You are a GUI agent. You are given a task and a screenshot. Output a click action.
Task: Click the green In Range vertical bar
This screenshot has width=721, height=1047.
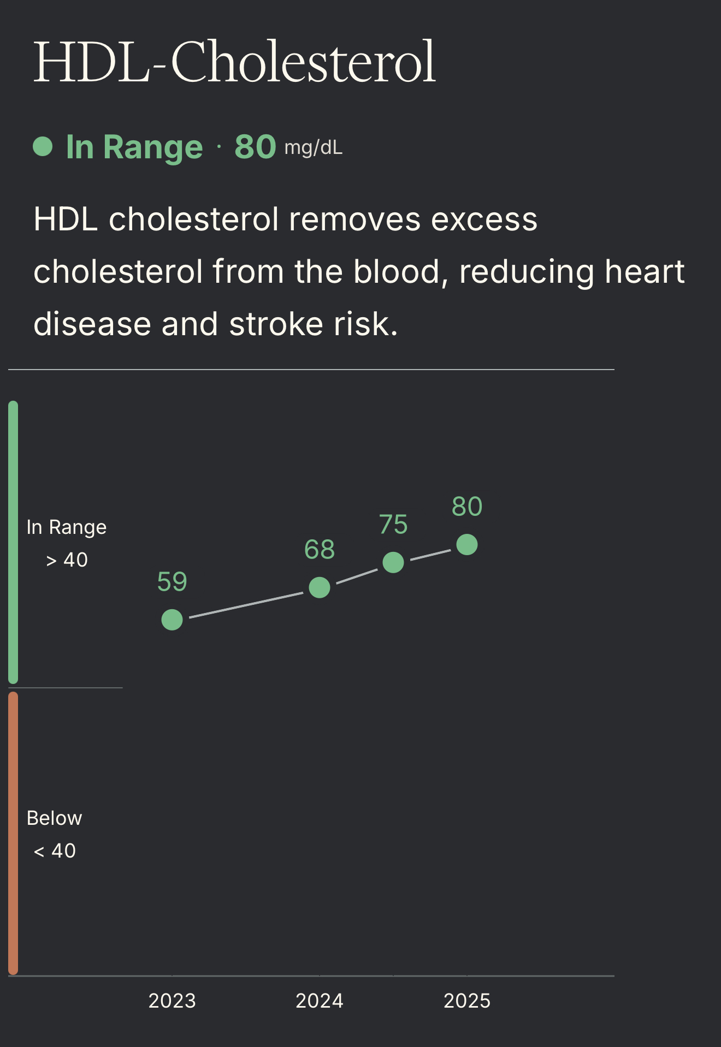coord(13,542)
